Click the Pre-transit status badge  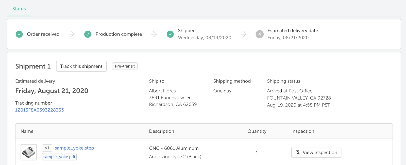(x=125, y=66)
